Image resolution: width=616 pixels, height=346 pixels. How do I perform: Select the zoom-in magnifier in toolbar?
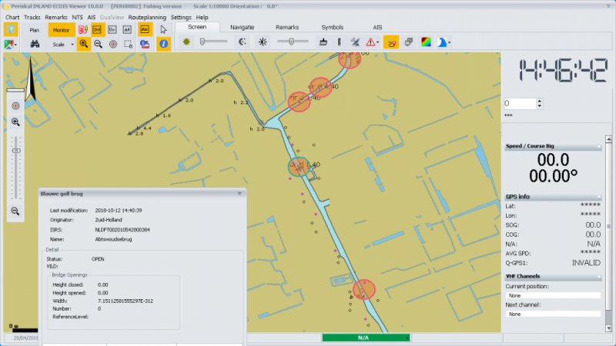(x=83, y=45)
